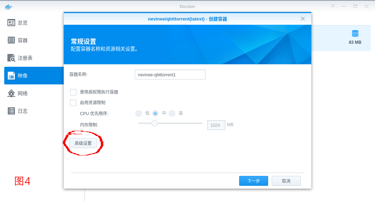Enable 启用资源限制 checkbox
The image size is (375, 201).
point(73,103)
